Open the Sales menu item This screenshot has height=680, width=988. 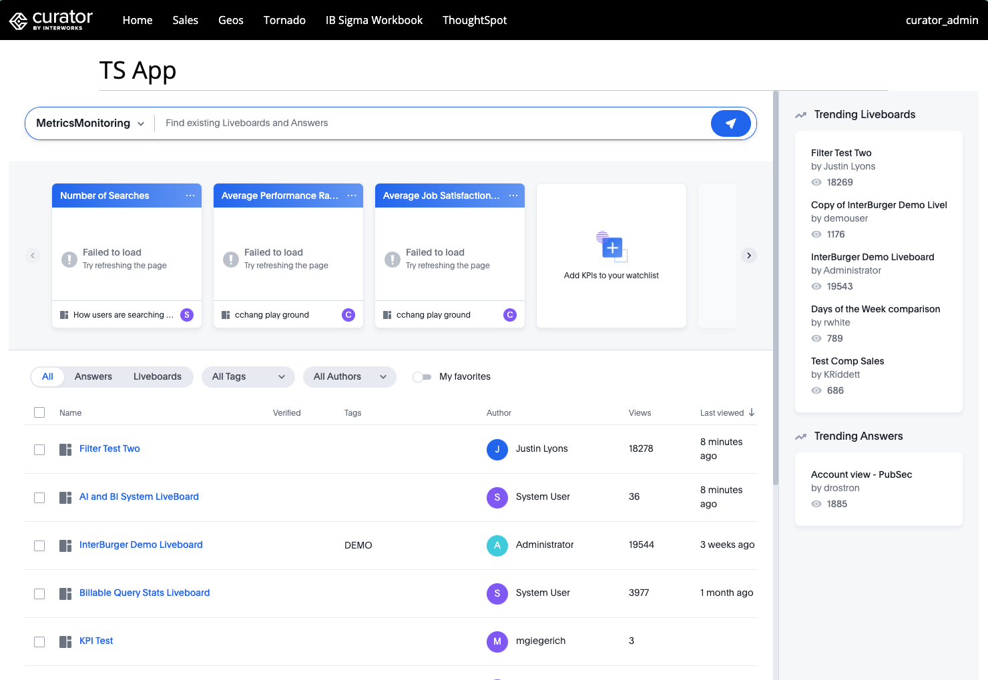click(186, 20)
